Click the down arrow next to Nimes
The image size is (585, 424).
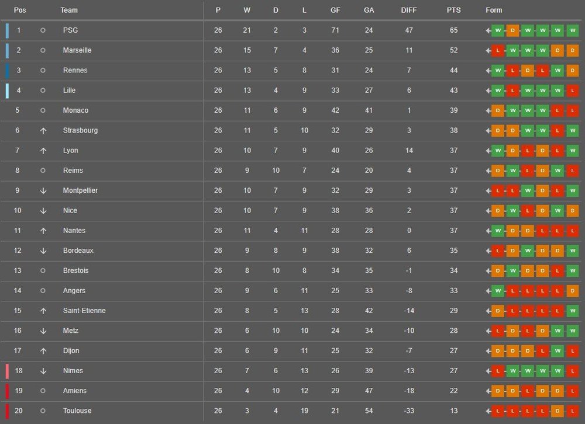coord(43,371)
